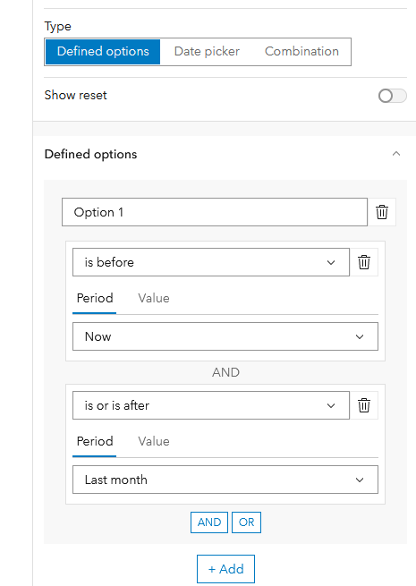Select Period tab under 'is before'
Viewport: 416px width, 586px height.
pos(95,298)
